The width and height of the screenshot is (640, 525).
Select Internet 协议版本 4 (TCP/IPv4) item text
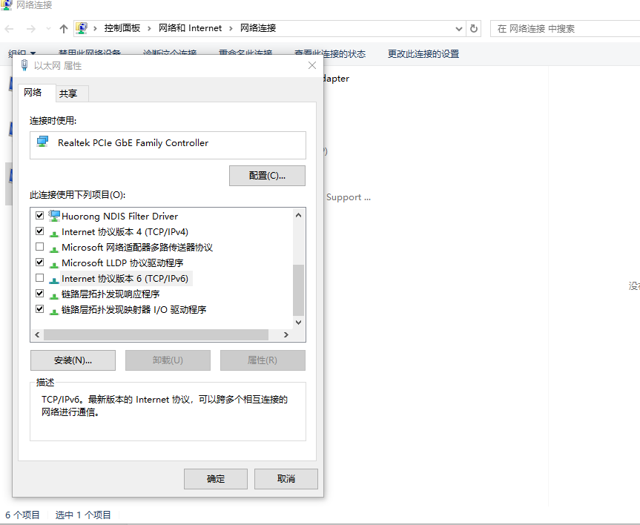pos(125,232)
